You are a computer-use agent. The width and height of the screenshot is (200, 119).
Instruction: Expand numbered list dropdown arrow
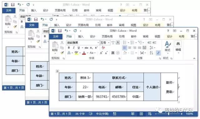(136, 43)
